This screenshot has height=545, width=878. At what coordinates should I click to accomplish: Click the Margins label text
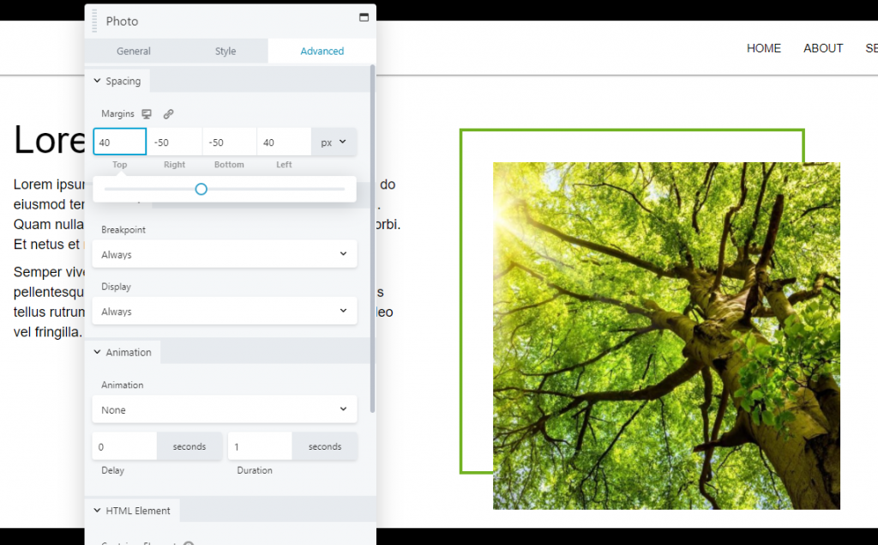coord(117,114)
